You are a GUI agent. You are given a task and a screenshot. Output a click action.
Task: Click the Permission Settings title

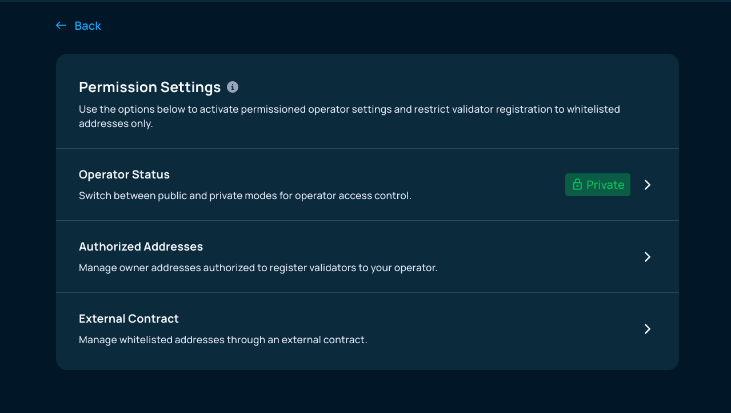coord(150,87)
